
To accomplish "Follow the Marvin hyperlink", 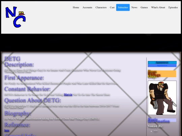I will (68, 94).
